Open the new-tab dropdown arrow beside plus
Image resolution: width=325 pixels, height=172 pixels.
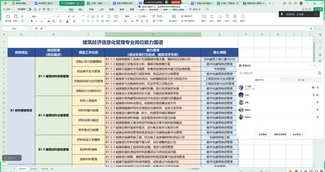(x=273, y=3)
